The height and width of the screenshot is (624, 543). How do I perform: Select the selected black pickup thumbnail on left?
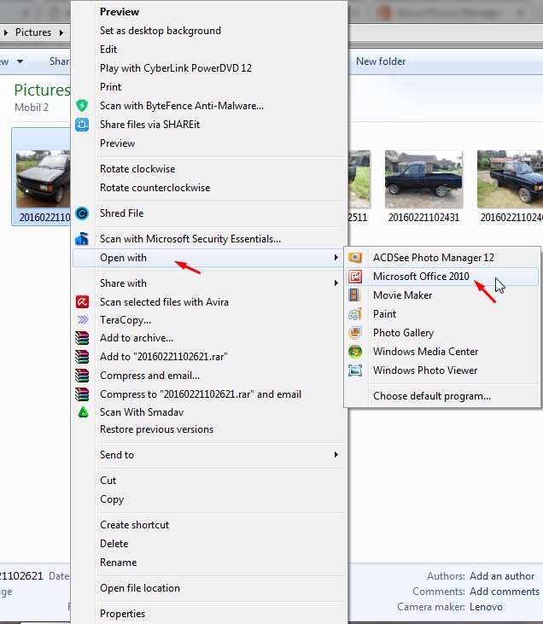[43, 178]
